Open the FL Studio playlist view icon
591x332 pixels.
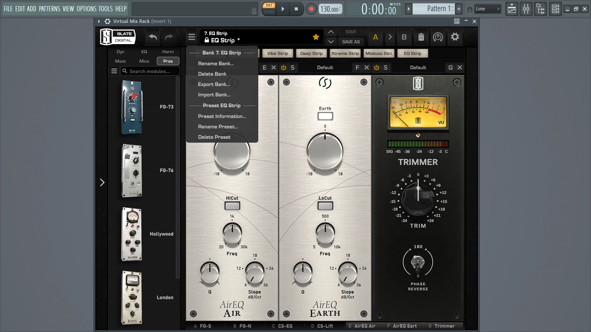512,9
